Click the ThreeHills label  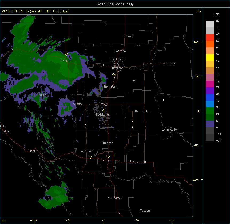[x=142, y=111]
